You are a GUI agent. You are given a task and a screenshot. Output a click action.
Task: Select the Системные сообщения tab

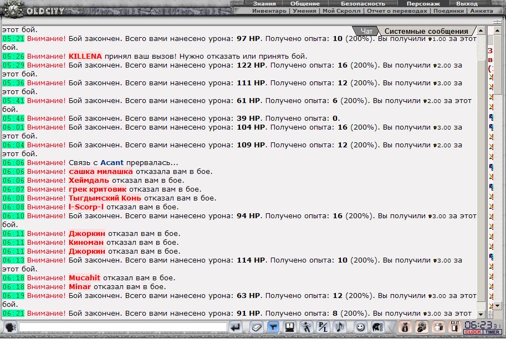point(426,31)
